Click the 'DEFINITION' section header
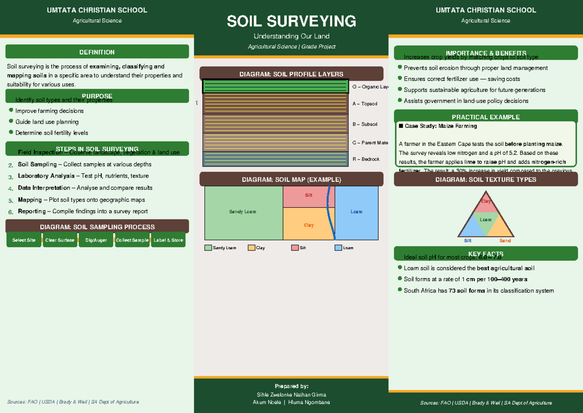This screenshot has width=583, height=413. click(97, 52)
